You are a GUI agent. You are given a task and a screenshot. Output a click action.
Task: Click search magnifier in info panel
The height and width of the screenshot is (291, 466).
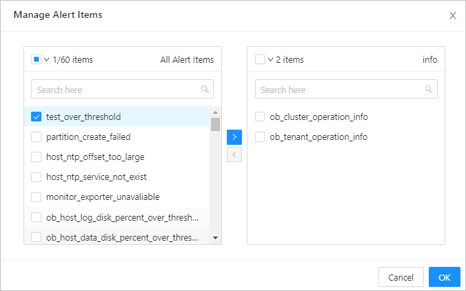point(429,90)
